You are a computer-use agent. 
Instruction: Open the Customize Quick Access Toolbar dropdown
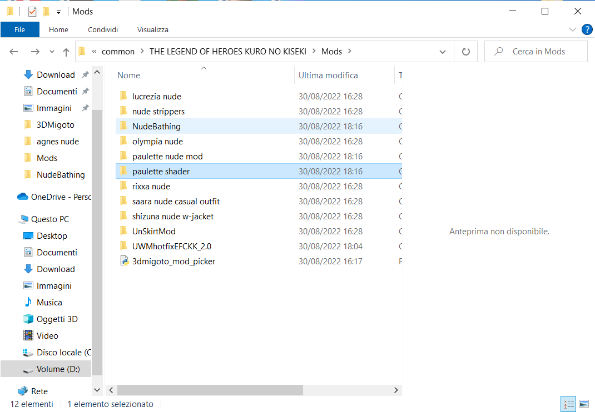58,12
